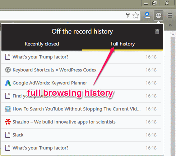Image resolution: width=176 pixels, height=156 pixels.
Task: Click the Amazon assistant extension icon
Action: 147,15
